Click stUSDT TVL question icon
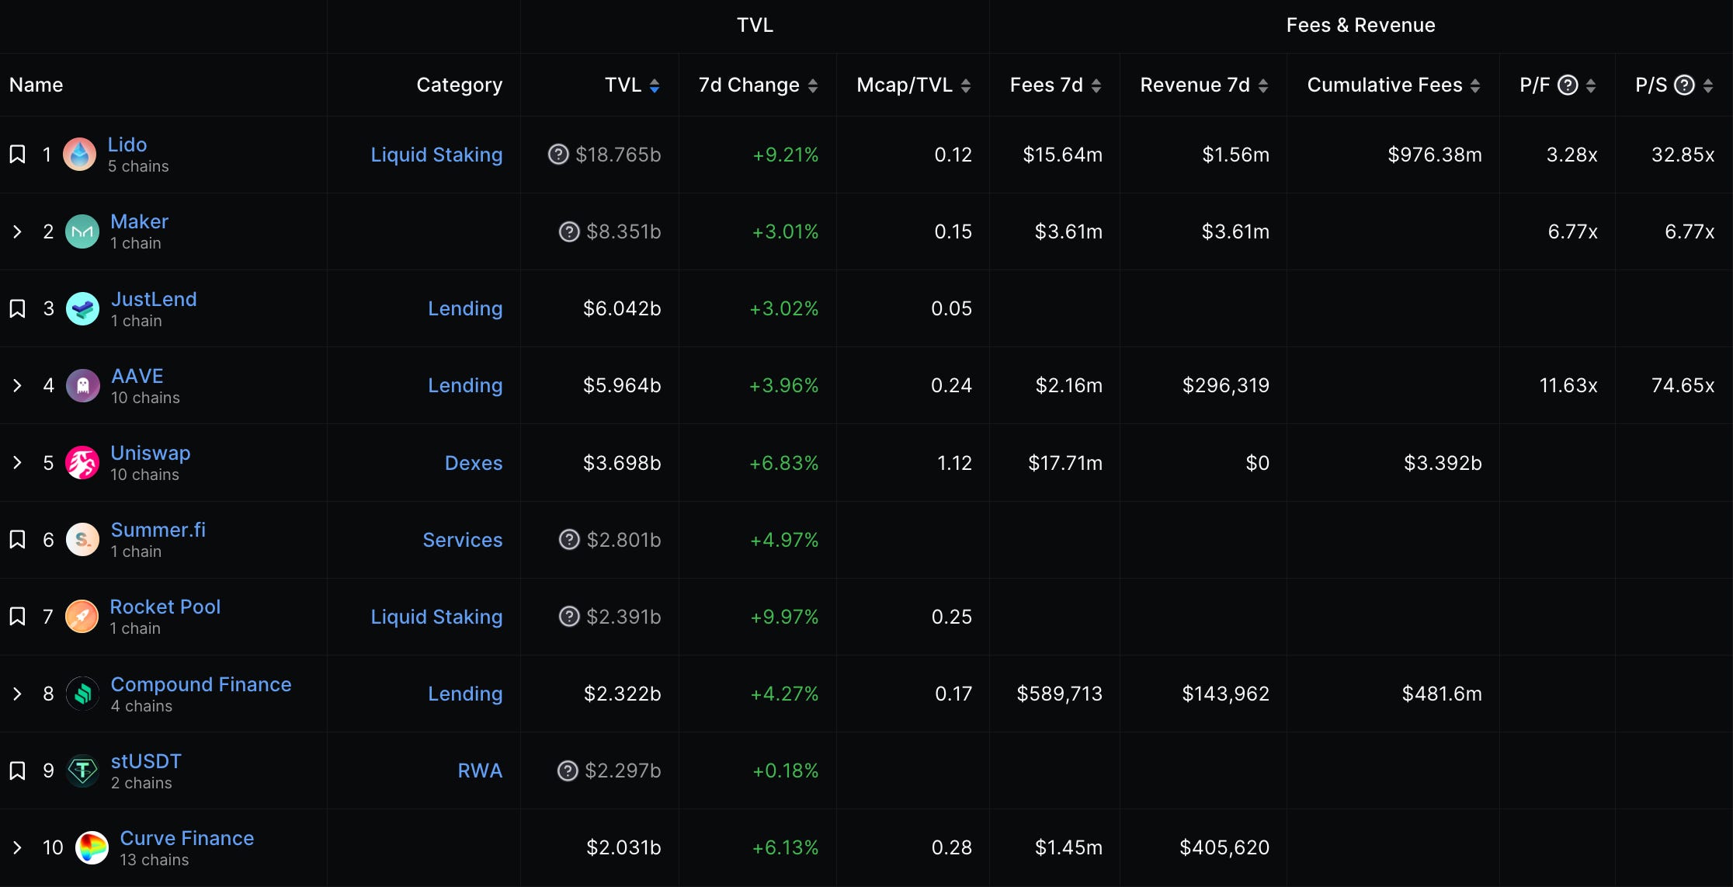Image resolution: width=1733 pixels, height=887 pixels. click(x=568, y=770)
